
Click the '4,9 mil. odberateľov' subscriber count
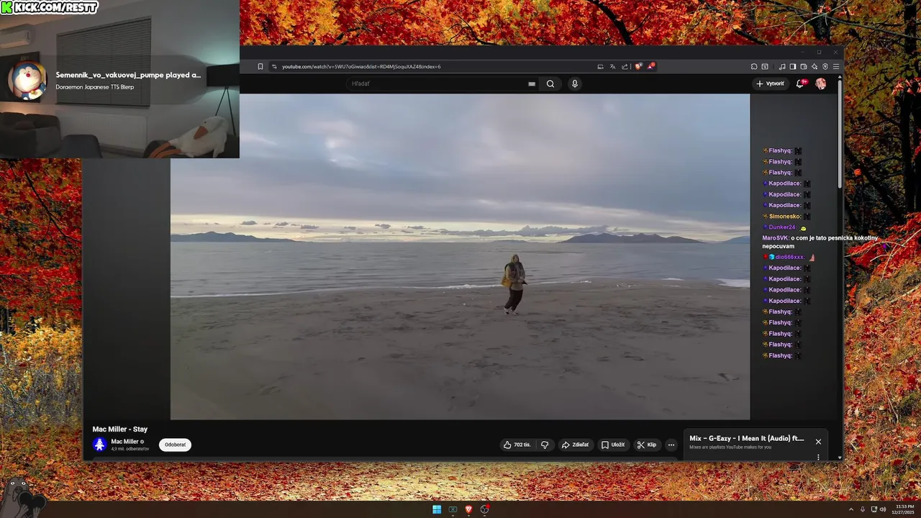[x=130, y=449]
